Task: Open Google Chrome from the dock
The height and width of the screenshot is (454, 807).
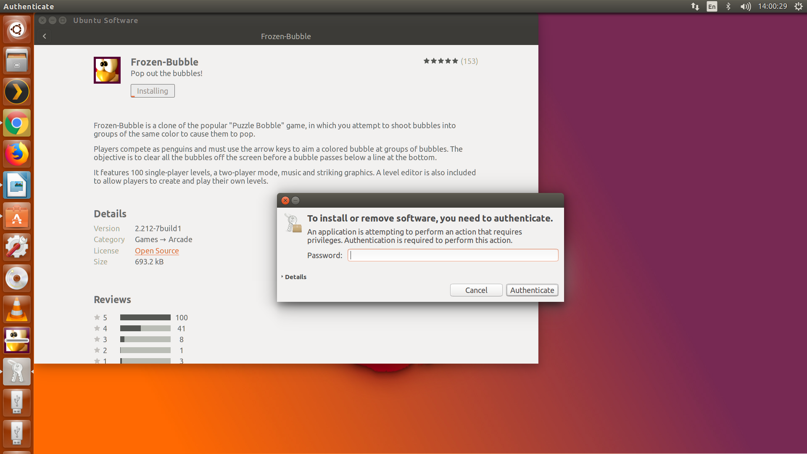Action: tap(17, 123)
